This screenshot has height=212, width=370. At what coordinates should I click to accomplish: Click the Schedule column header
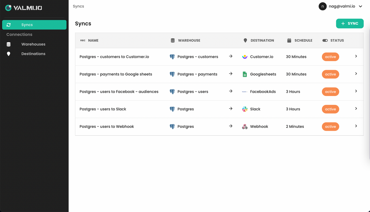point(303,40)
